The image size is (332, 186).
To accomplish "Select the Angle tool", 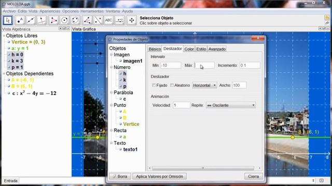I will coord(87,20).
